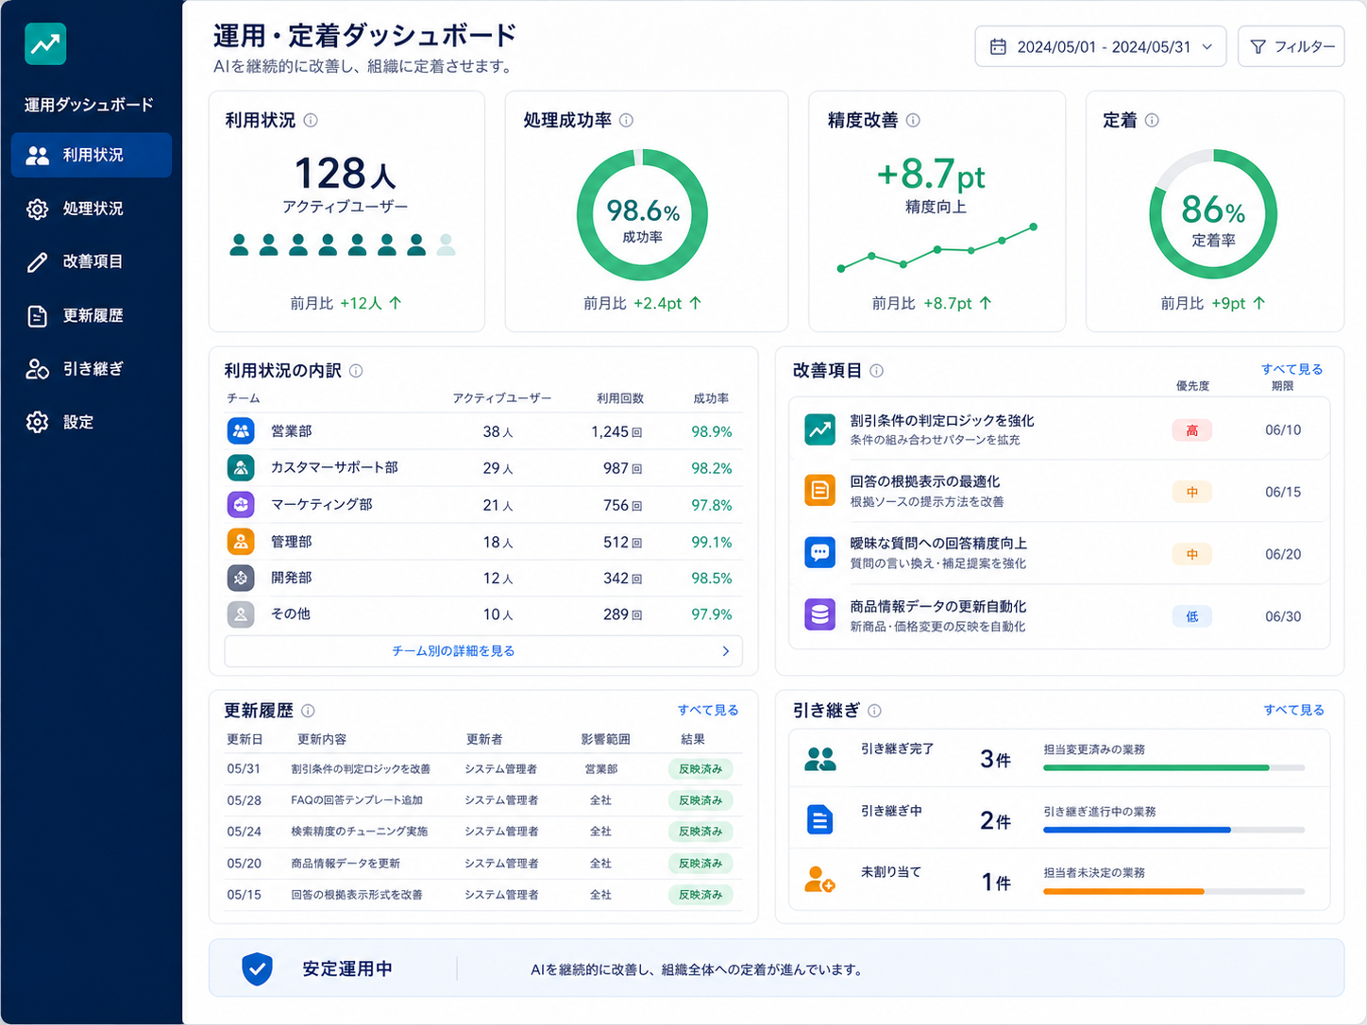Click the 06/30 deadline
This screenshot has width=1367, height=1025.
[x=1283, y=616]
